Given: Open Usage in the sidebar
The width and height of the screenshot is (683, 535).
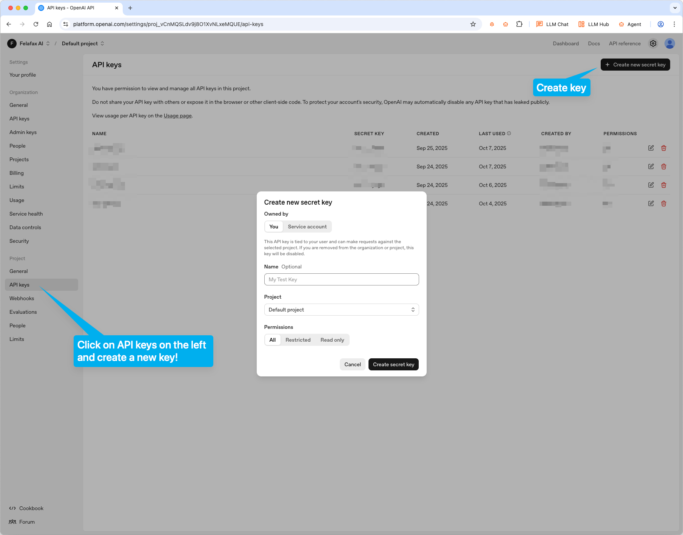Looking at the screenshot, I should click(x=17, y=200).
